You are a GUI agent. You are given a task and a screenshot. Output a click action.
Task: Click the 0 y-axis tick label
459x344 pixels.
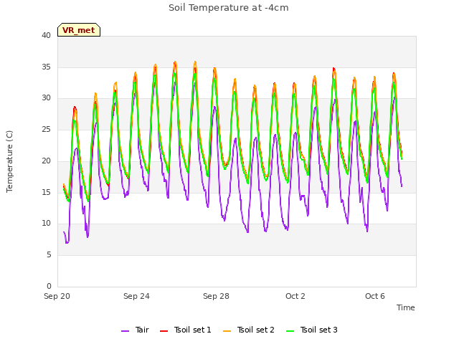49,286
